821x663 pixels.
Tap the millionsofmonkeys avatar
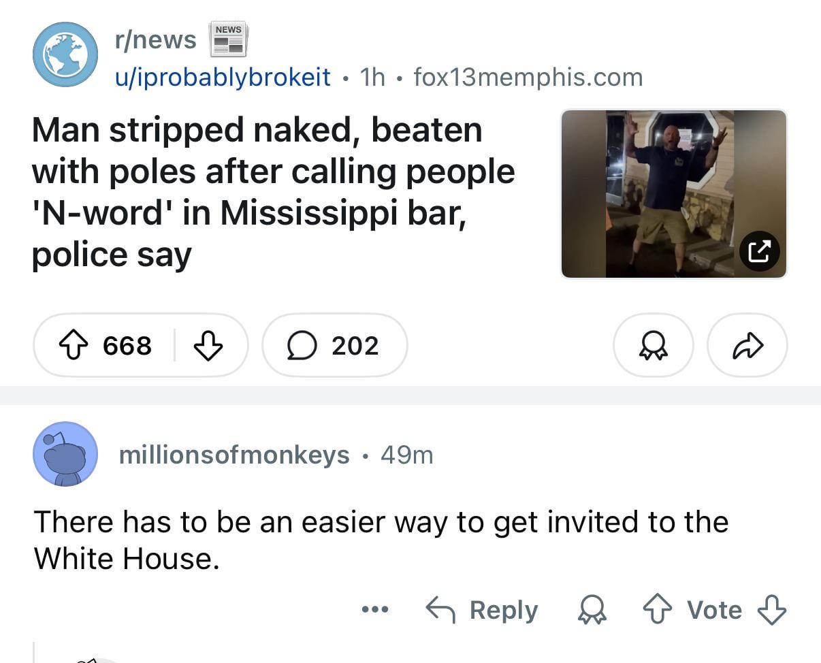coord(65,454)
